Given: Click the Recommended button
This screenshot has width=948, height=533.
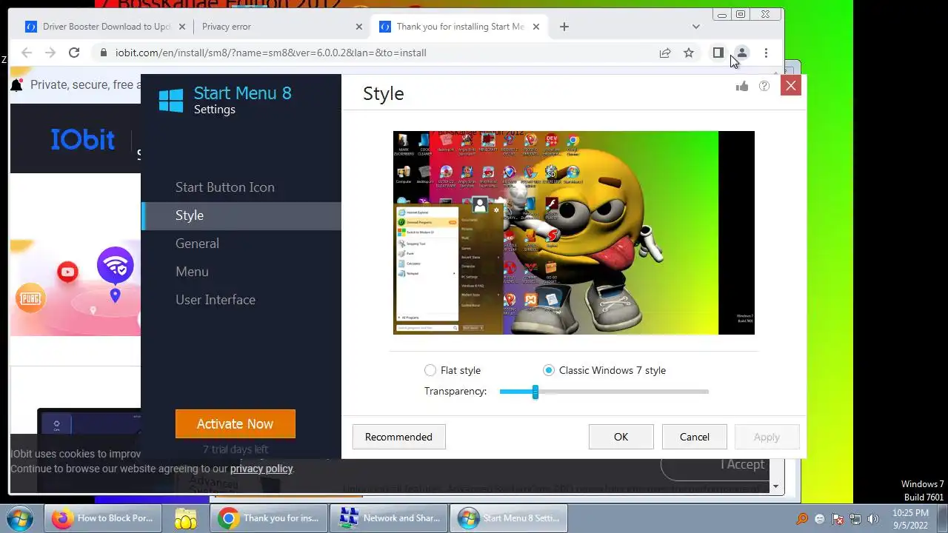Looking at the screenshot, I should click(398, 437).
